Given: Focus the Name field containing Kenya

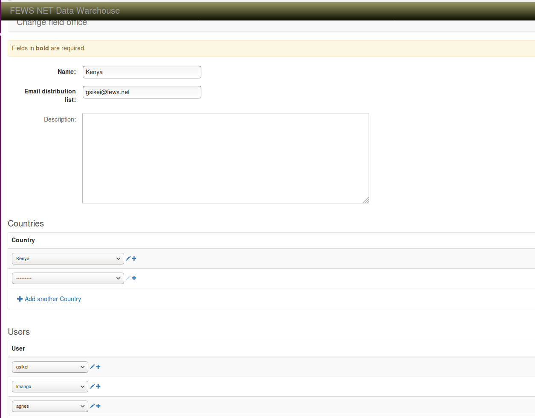Looking at the screenshot, I should tap(142, 72).
